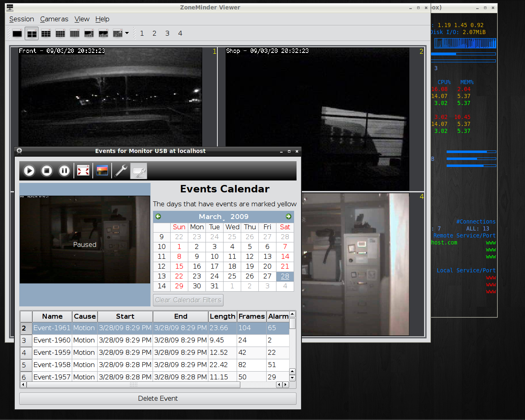525x420 pixels.
Task: Click the Events window title bar icon
Action: [19, 151]
